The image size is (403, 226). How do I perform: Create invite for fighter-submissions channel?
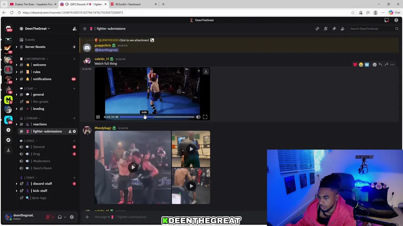pyautogui.click(x=70, y=132)
